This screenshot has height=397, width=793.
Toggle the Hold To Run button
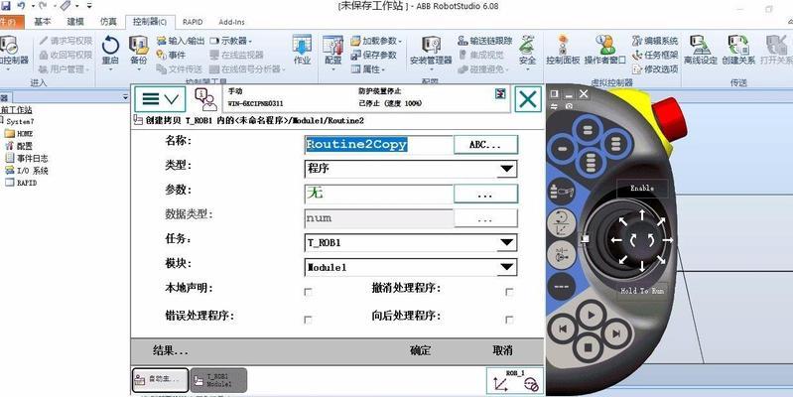click(x=642, y=291)
